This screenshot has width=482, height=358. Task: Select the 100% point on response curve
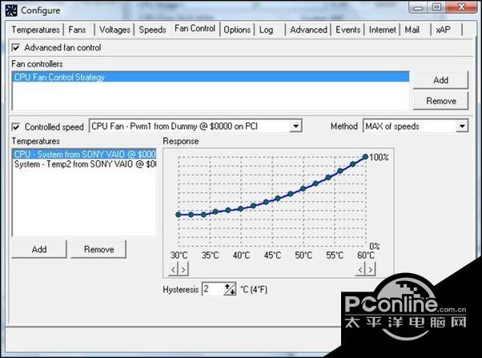point(366,157)
